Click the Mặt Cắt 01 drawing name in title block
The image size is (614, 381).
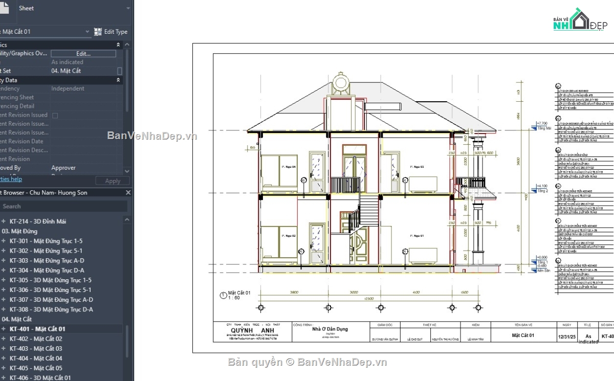[523, 335]
